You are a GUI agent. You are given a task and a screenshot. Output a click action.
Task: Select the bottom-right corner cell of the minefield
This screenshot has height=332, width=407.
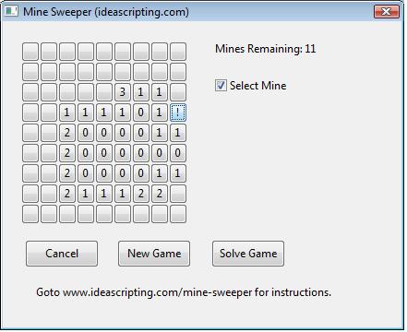click(x=178, y=214)
